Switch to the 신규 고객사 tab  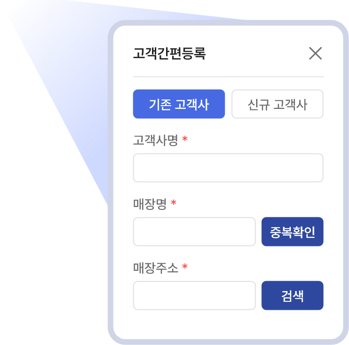coord(277,104)
